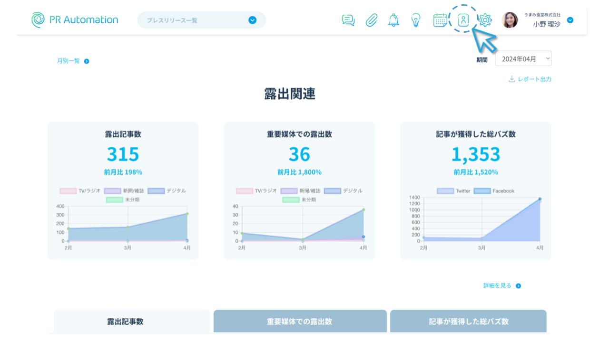Click the 詳細を見る link
The image size is (609, 342).
click(501, 286)
